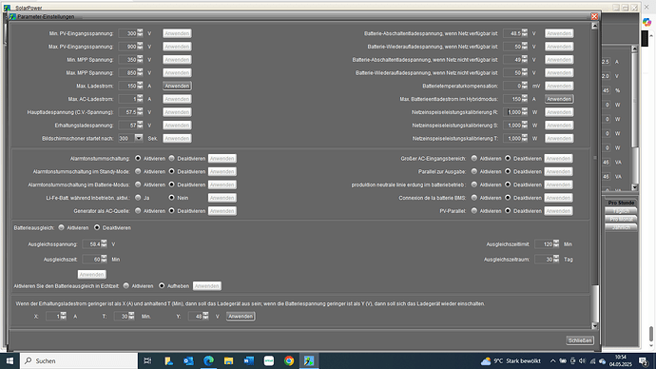656x369 pixels.
Task: Open the Windows Start menu
Action: [x=10, y=360]
